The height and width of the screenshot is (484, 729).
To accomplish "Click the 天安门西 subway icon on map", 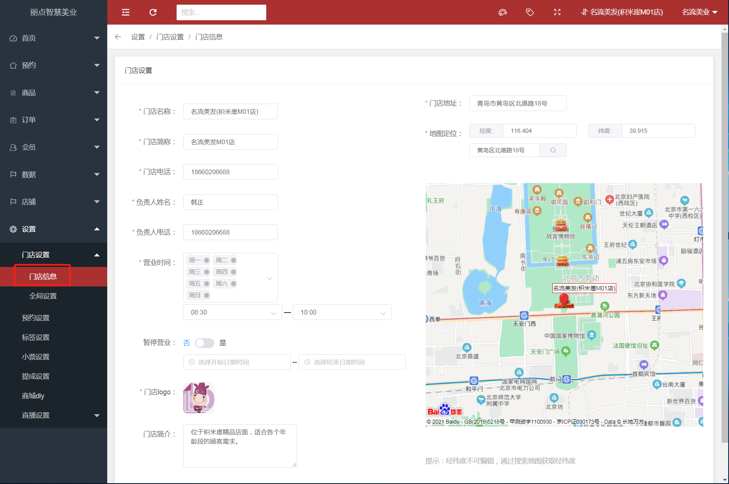I will tap(524, 315).
